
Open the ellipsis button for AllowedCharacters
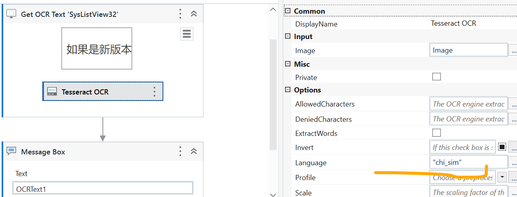[513, 104]
